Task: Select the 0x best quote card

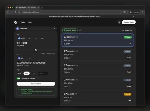Action: 98,40
